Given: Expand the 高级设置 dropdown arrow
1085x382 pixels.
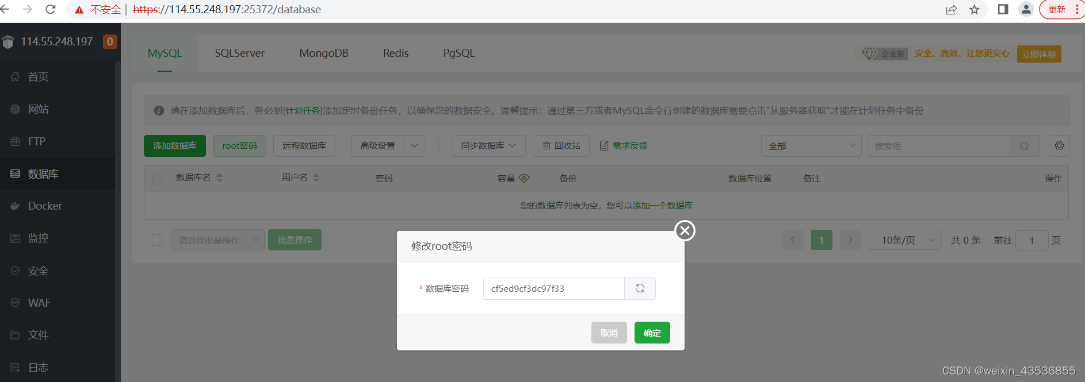Looking at the screenshot, I should click(415, 146).
